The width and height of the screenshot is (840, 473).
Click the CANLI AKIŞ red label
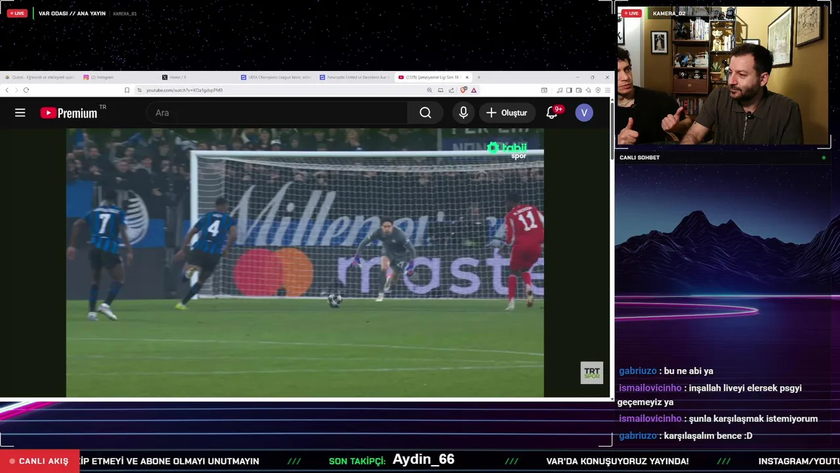(39, 461)
